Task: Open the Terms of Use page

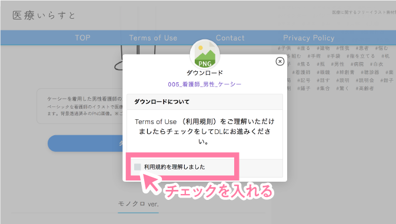Action: click(153, 38)
